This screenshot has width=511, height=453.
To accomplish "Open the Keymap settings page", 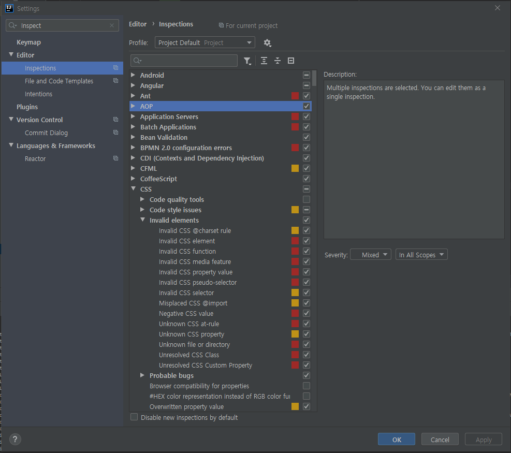I will click(x=28, y=42).
